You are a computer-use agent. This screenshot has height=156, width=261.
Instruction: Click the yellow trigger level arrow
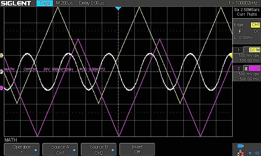(231, 56)
